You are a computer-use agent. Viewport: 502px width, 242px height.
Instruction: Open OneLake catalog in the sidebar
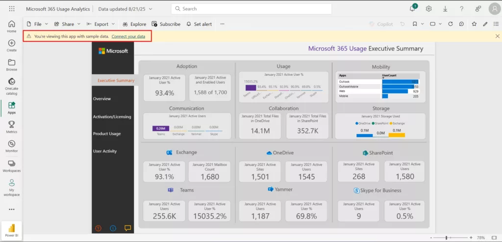pyautogui.click(x=12, y=87)
